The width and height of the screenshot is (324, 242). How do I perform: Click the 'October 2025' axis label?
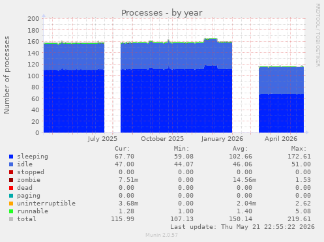(162, 139)
